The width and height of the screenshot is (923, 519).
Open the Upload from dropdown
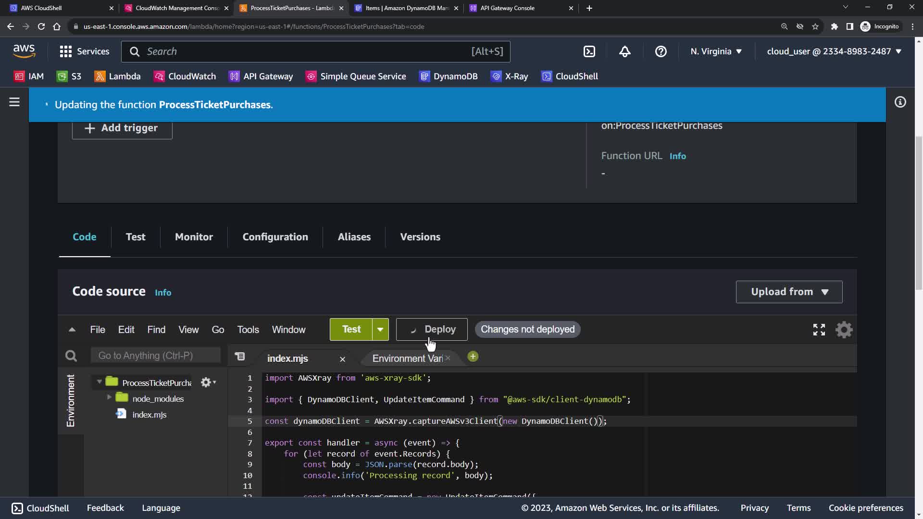click(789, 292)
